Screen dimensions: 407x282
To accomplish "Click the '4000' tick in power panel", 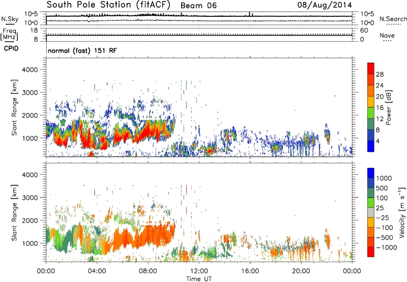I will [x=30, y=70].
